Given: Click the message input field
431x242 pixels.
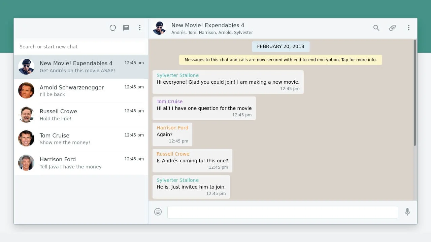Looking at the screenshot, I should [283, 212].
